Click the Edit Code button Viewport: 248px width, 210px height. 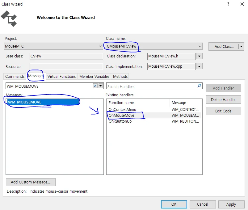223,111
